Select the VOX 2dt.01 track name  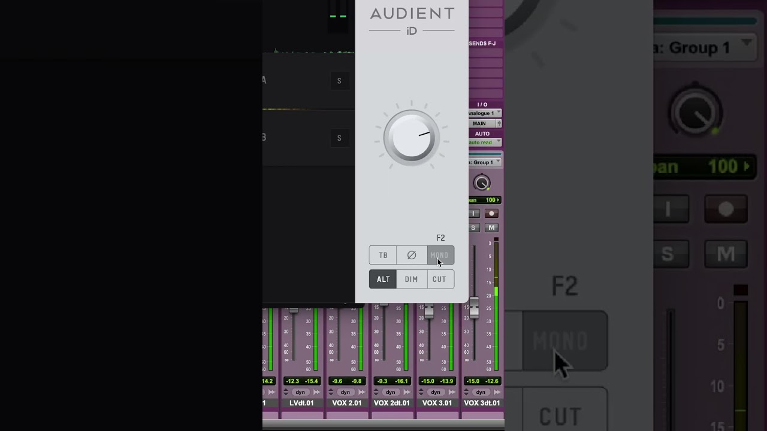point(392,403)
